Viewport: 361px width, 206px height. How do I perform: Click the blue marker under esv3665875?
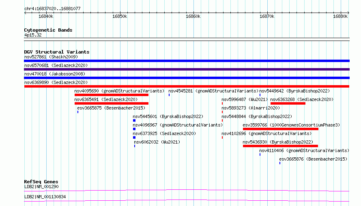point(78,112)
